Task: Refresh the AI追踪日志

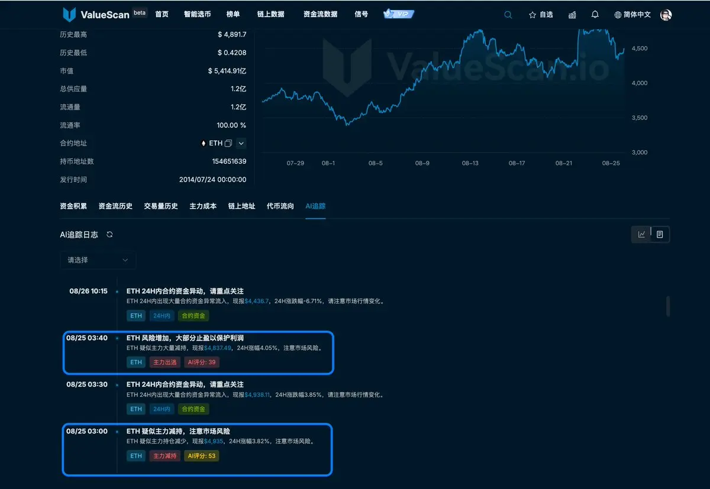Action: pos(109,235)
